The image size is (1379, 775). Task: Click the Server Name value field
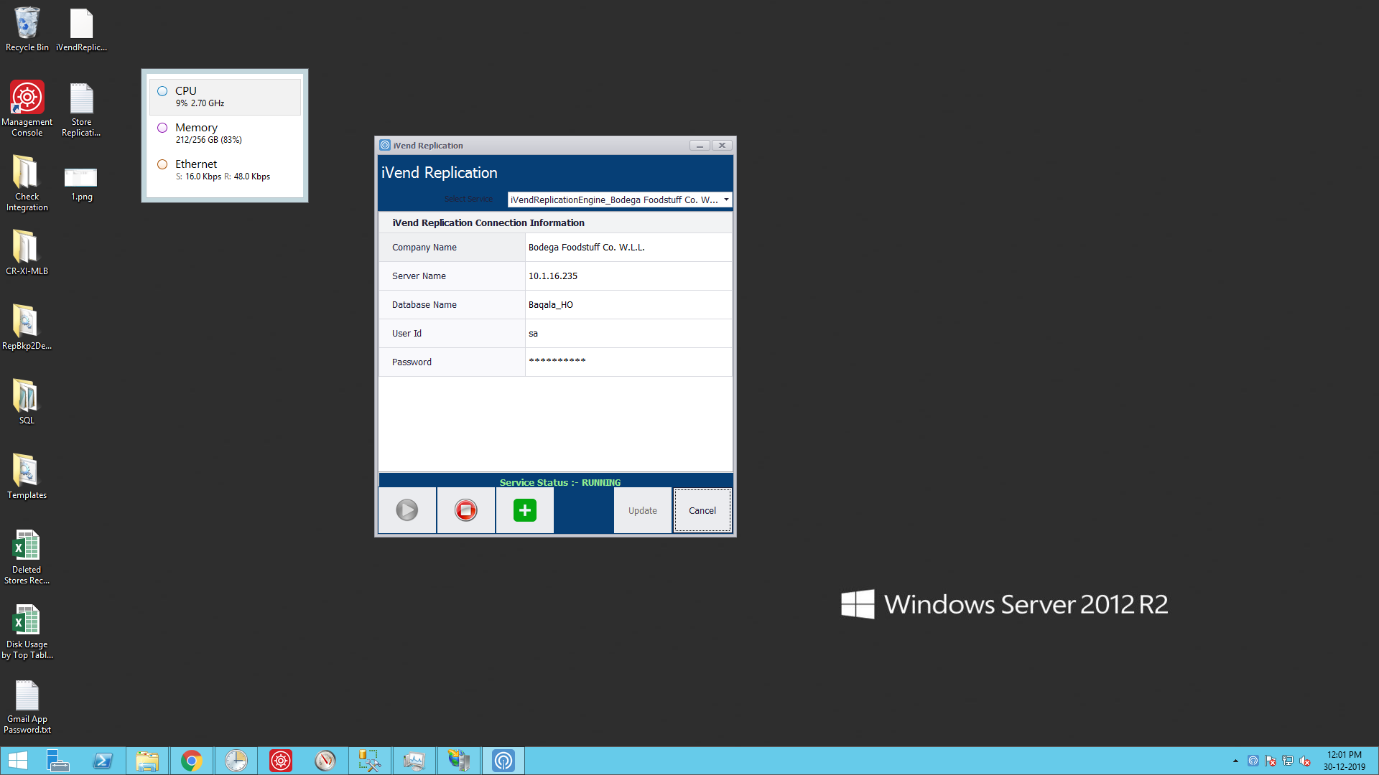click(628, 276)
